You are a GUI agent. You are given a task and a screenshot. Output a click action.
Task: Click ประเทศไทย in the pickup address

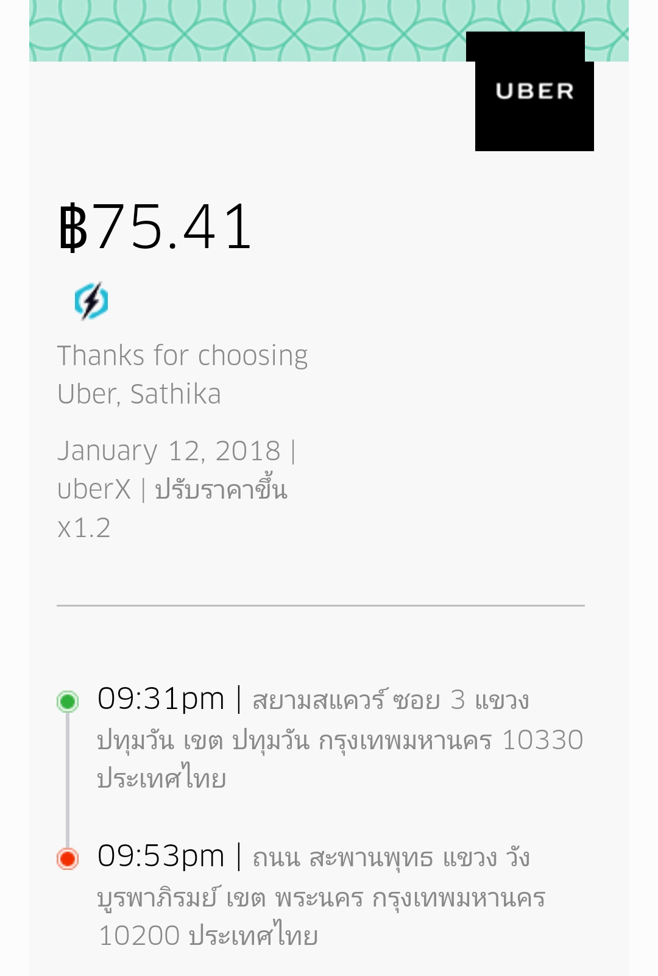(x=161, y=779)
